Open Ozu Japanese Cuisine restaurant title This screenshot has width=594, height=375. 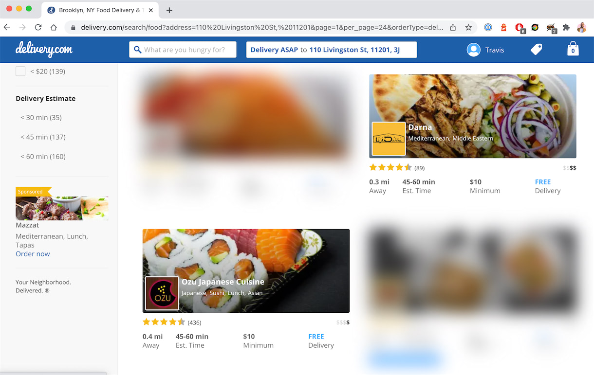coord(223,282)
